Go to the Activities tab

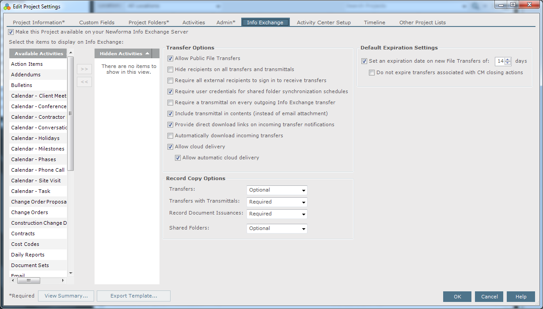click(194, 23)
